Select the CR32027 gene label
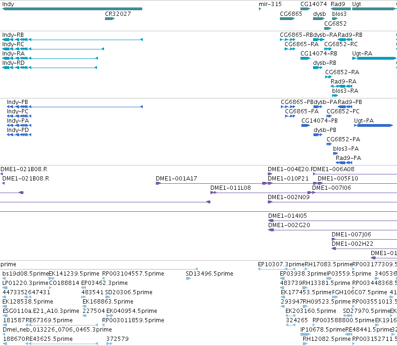The height and width of the screenshot is (346, 397). [x=118, y=14]
